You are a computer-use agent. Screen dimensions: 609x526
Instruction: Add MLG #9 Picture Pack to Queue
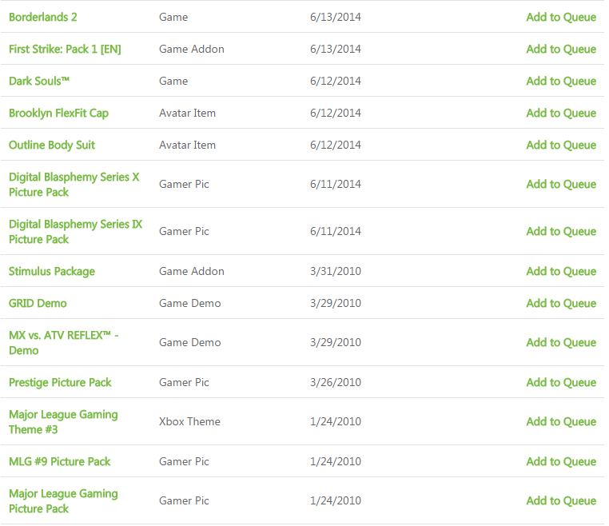(561, 461)
